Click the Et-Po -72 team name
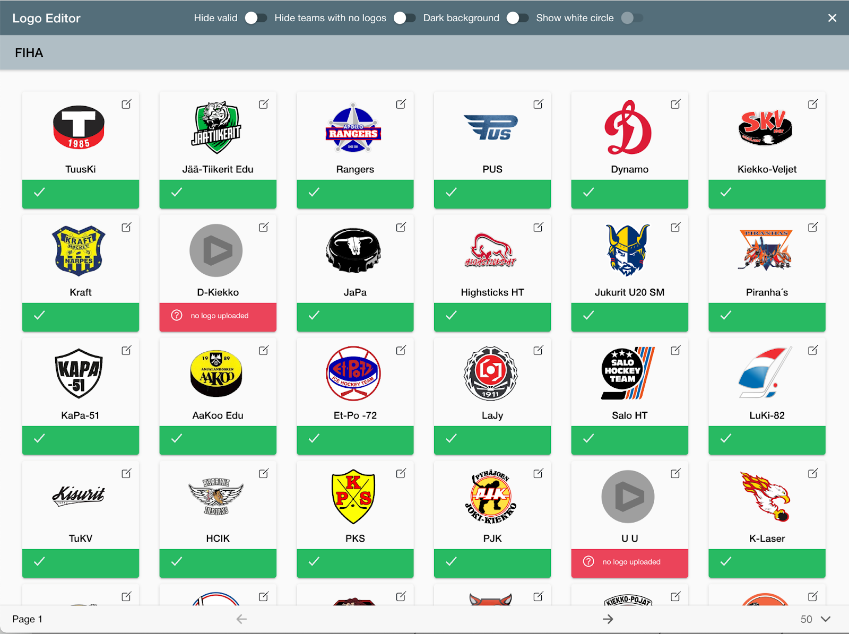The height and width of the screenshot is (634, 849). (355, 415)
